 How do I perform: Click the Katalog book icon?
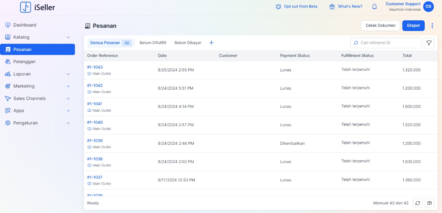pos(8,37)
